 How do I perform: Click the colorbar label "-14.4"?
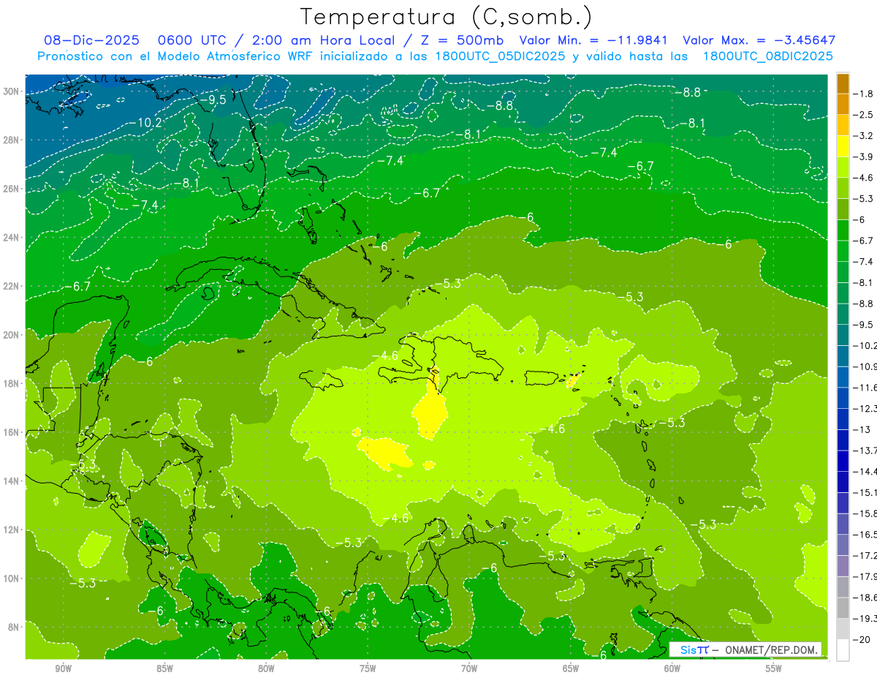(865, 471)
